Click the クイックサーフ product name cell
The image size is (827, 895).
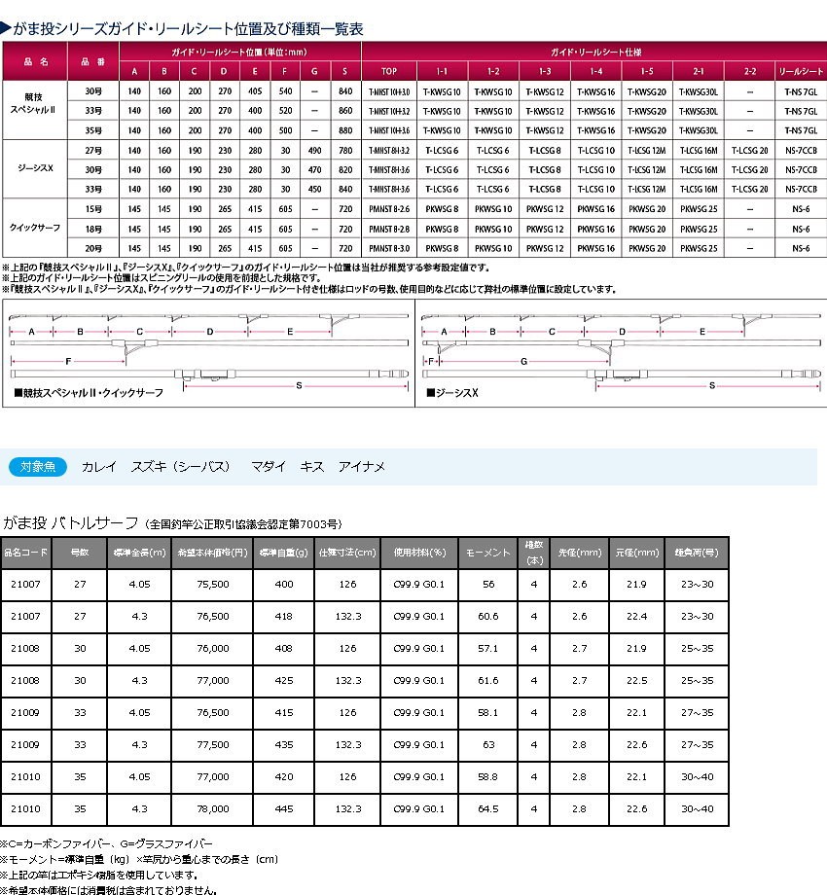tap(34, 228)
